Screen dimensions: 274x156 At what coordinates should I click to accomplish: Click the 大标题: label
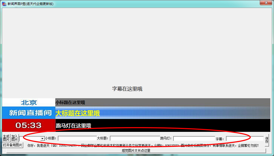[103, 138]
